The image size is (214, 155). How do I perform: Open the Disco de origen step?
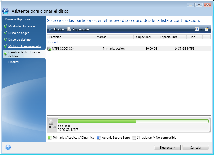[x=19, y=33]
